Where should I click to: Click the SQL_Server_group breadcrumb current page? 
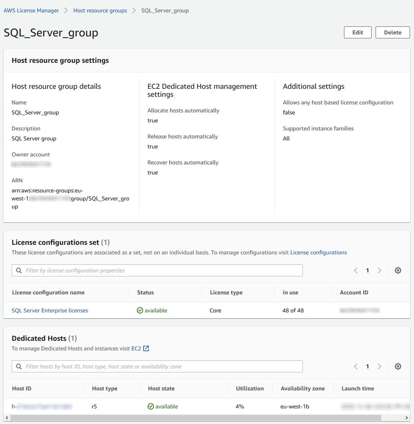(165, 10)
